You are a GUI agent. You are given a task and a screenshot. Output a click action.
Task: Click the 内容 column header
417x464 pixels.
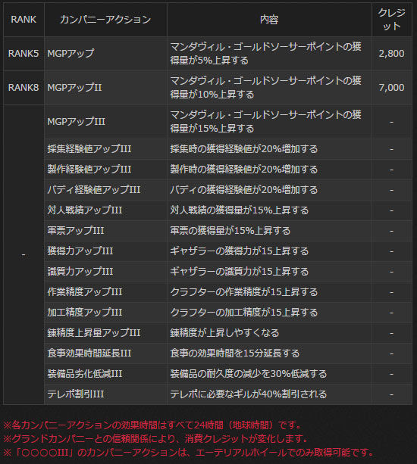click(269, 20)
